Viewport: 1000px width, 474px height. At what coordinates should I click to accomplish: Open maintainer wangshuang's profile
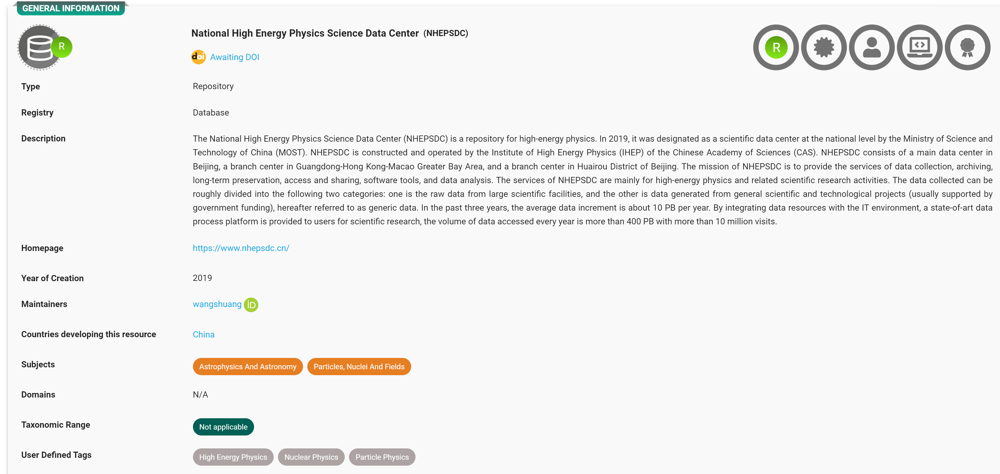217,304
